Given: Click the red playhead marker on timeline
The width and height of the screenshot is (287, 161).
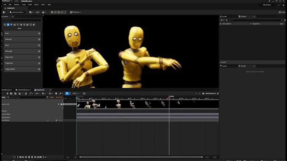Looking at the screenshot, I should click(169, 97).
